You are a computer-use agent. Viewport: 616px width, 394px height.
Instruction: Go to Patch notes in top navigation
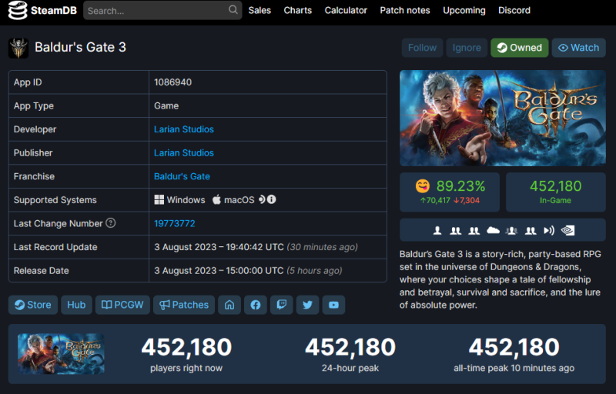tap(405, 11)
